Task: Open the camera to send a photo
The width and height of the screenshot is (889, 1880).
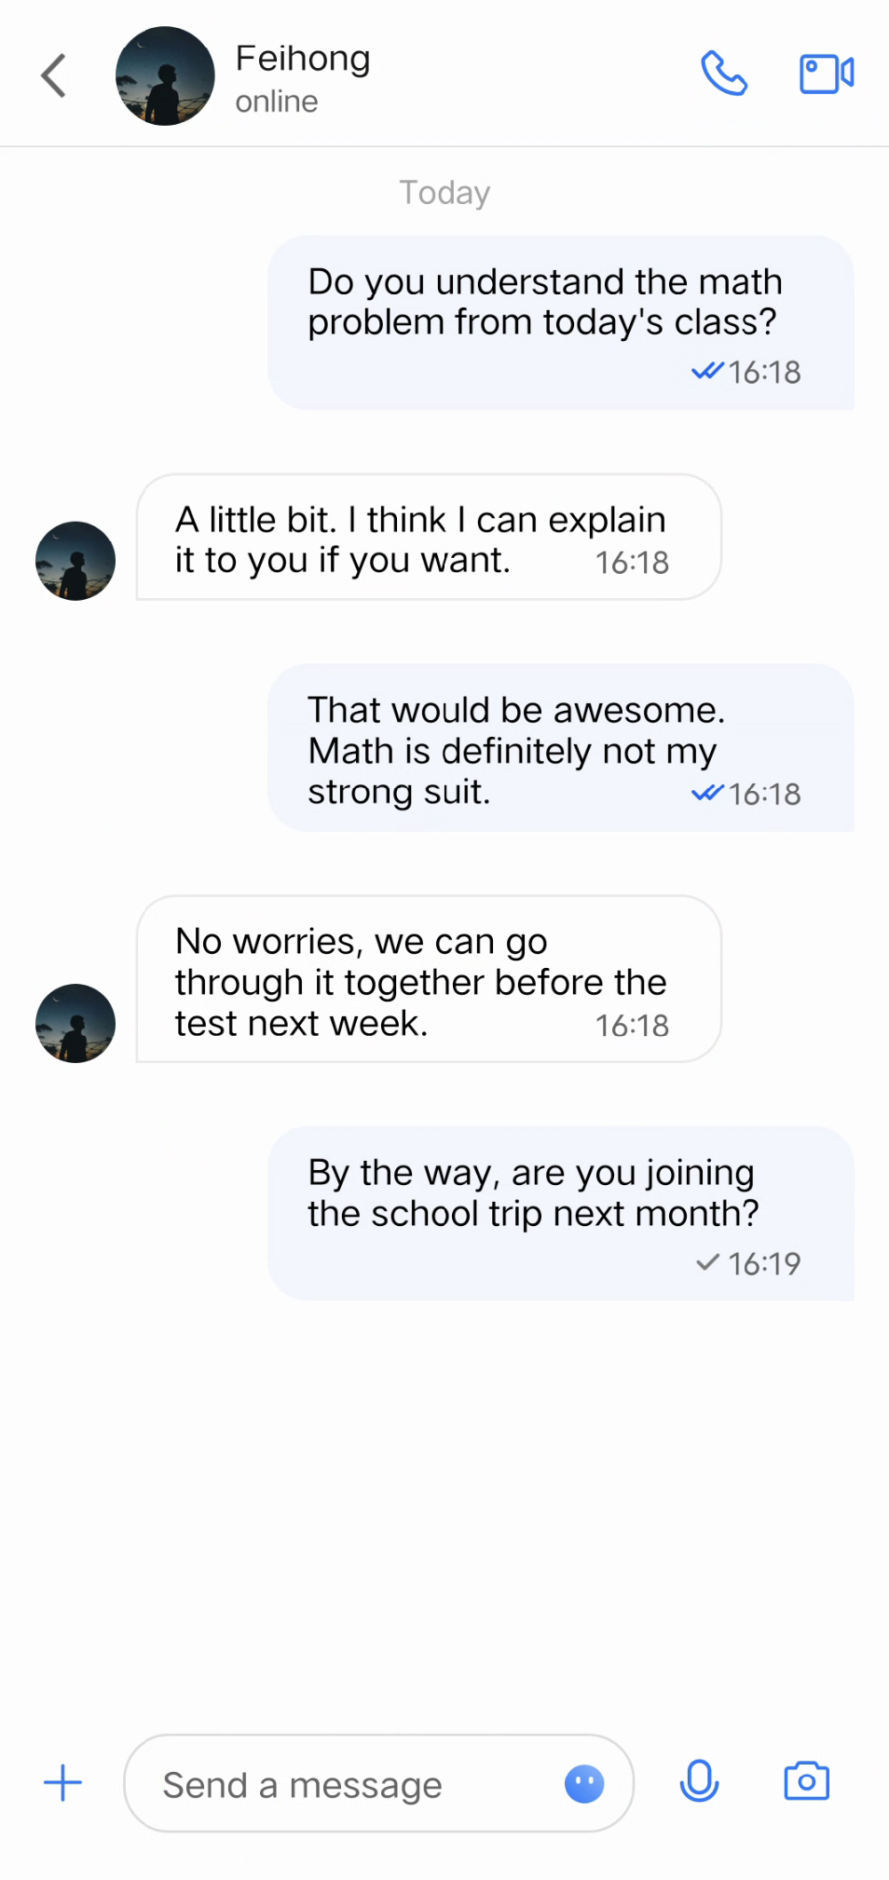Action: (x=806, y=1782)
